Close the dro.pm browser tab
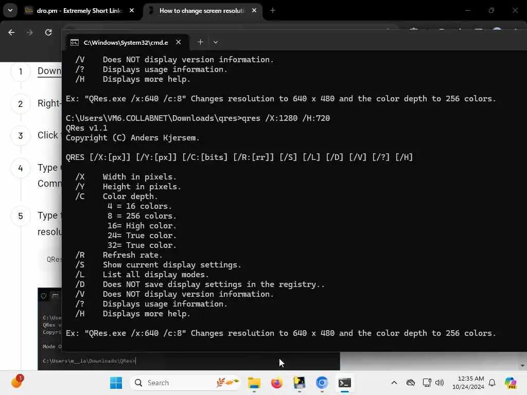Screen dimensions: 527x395 (x=132, y=10)
